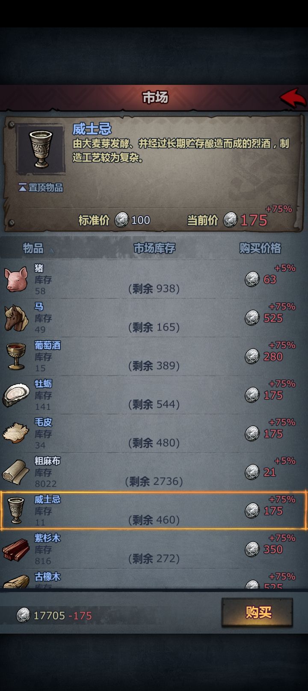Image resolution: width=308 pixels, height=691 pixels.
Task: Toggle 置顶物品 pin-to-top option
Action: click(41, 187)
